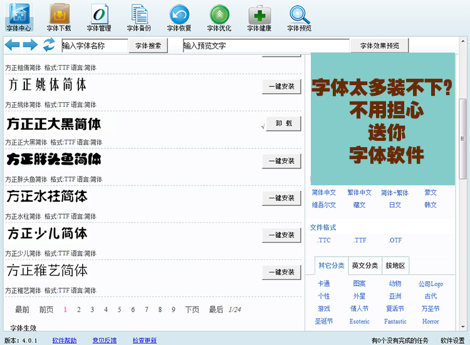
Task: Open the 字体预览 magnifier icon
Action: click(299, 18)
